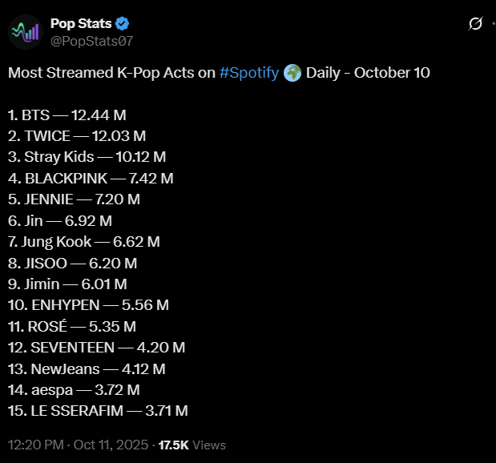496x463 pixels.
Task: Click the globe emoji in the headline
Action: (292, 73)
